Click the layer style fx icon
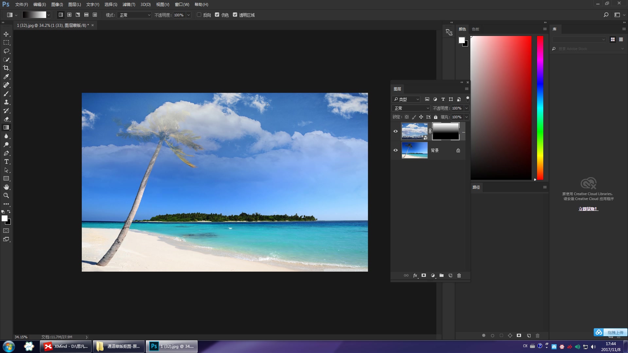The image size is (628, 353). pyautogui.click(x=415, y=276)
